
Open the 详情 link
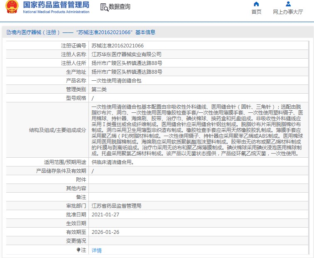(96, 251)
